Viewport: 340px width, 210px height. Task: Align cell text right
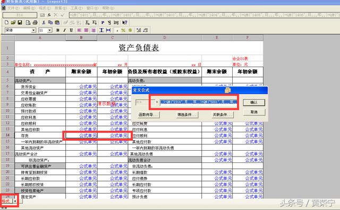tap(93, 30)
